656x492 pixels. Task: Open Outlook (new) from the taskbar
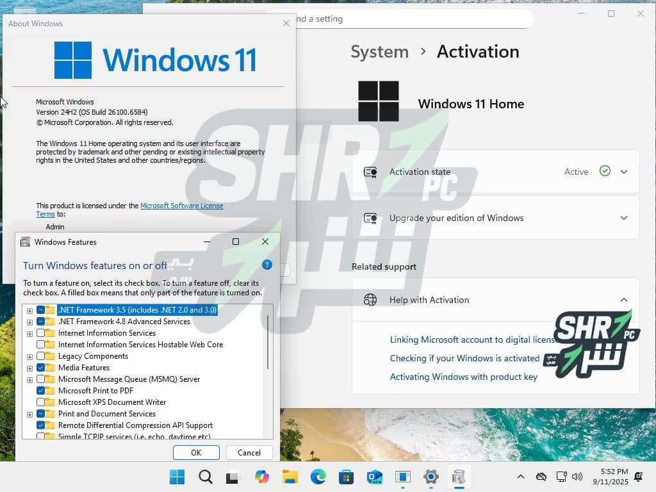tap(375, 477)
